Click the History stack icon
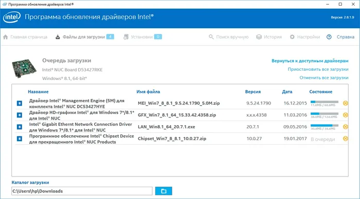Screen dimensions: 360x199 [x=259, y=37]
